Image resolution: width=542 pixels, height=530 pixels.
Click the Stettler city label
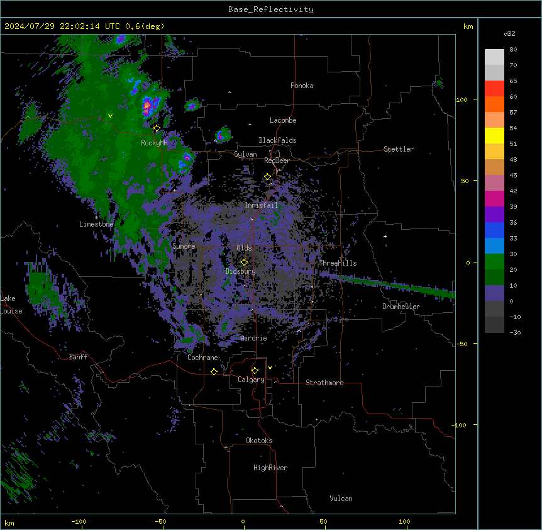pos(399,149)
